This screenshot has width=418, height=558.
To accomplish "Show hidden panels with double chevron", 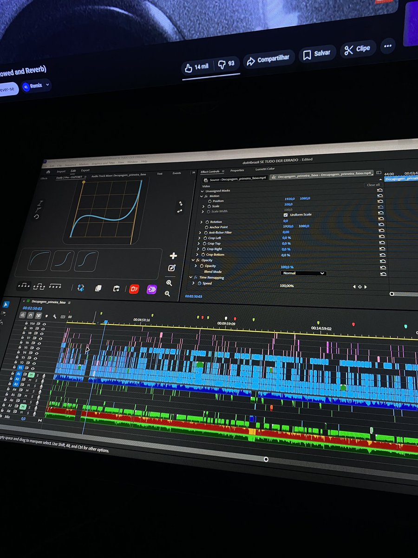I will (194, 172).
